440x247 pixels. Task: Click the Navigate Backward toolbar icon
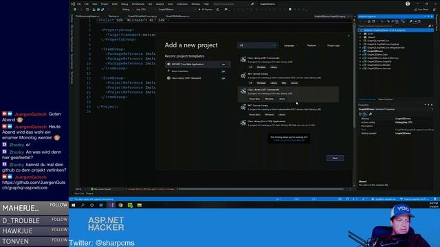tap(75, 10)
